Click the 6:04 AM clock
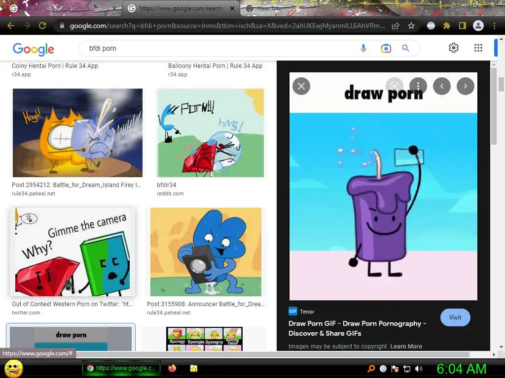 [x=461, y=369]
